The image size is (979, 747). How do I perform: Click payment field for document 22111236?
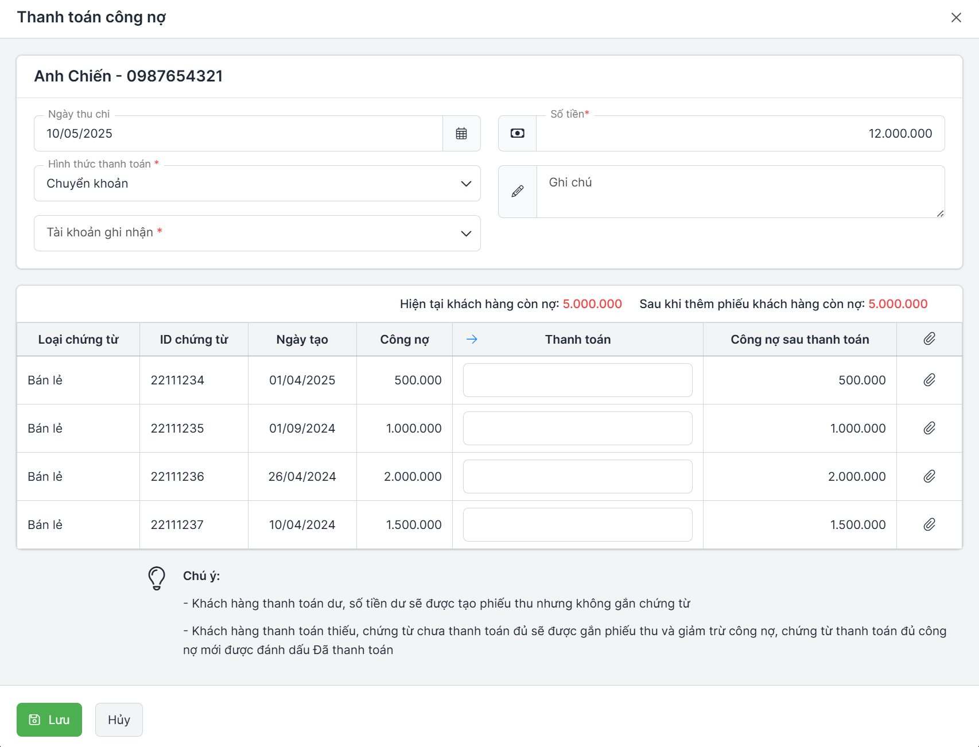[x=578, y=476]
